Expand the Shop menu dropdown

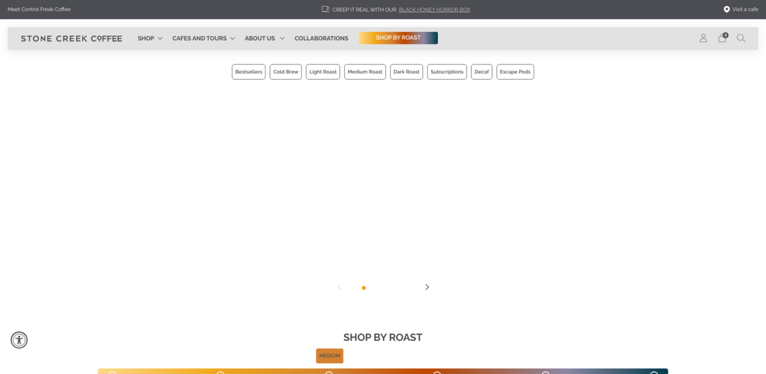[150, 38]
